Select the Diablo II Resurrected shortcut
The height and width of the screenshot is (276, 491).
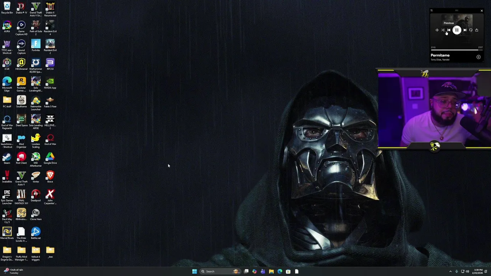(50, 10)
